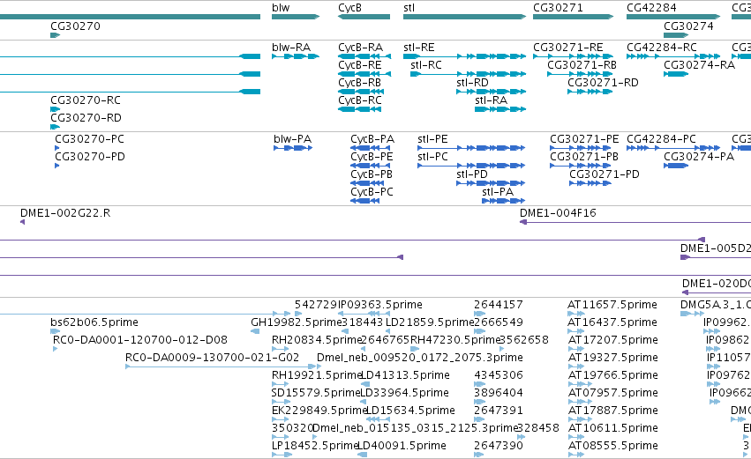This screenshot has width=751, height=459.
Task: Open EST RC0-DA0009-130700-021-G02
Action: 212,358
